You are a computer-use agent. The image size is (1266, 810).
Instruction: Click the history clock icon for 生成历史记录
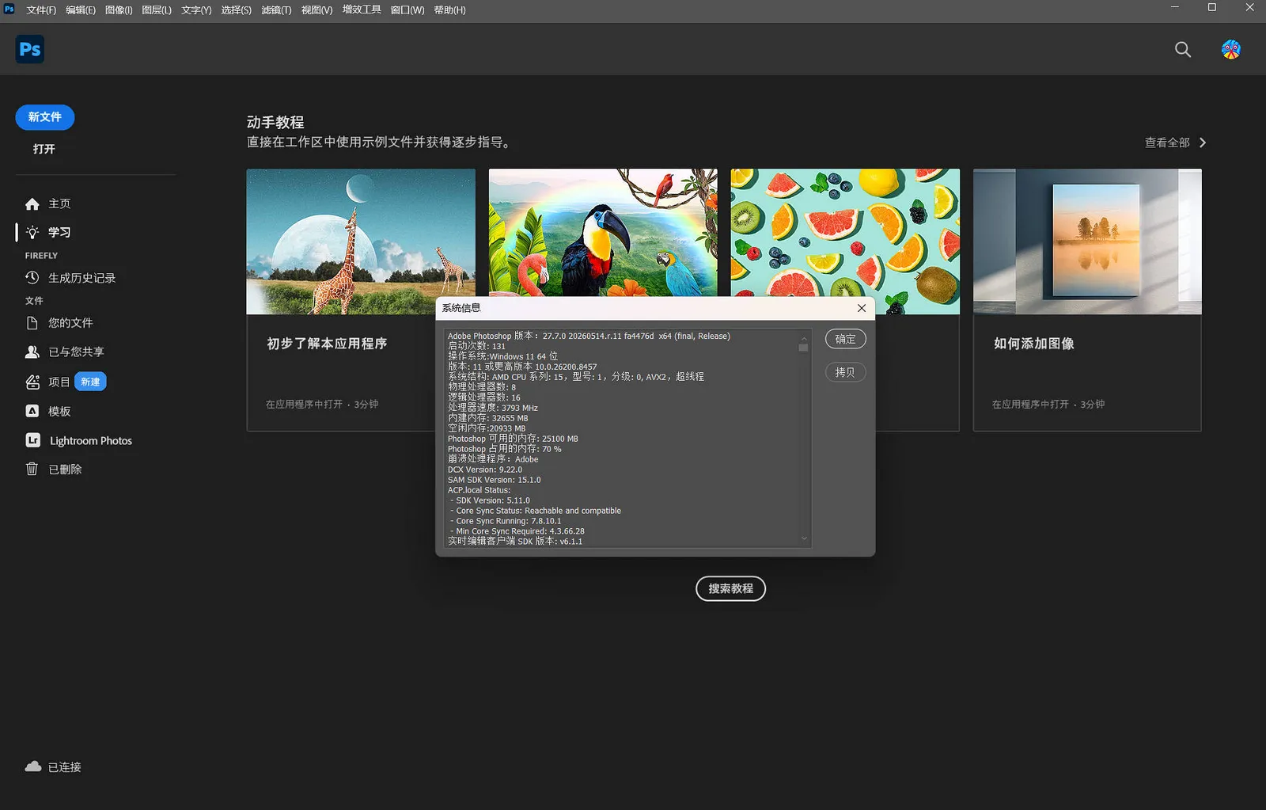coord(32,277)
